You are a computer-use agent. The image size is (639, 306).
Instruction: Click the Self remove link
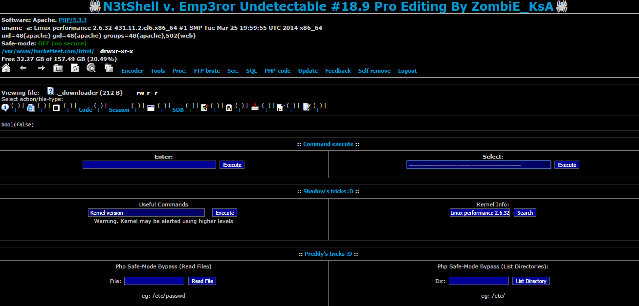pos(375,71)
